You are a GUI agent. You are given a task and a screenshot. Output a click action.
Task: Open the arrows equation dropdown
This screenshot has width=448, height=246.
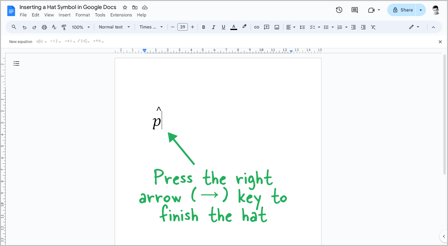pyautogui.click(x=98, y=41)
